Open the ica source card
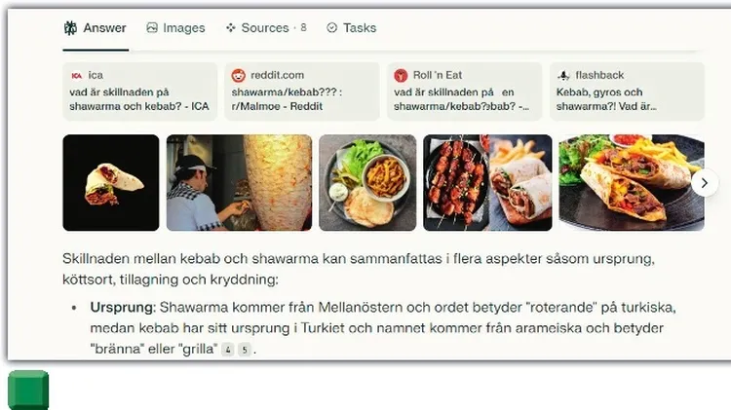The image size is (731, 410). [139, 92]
